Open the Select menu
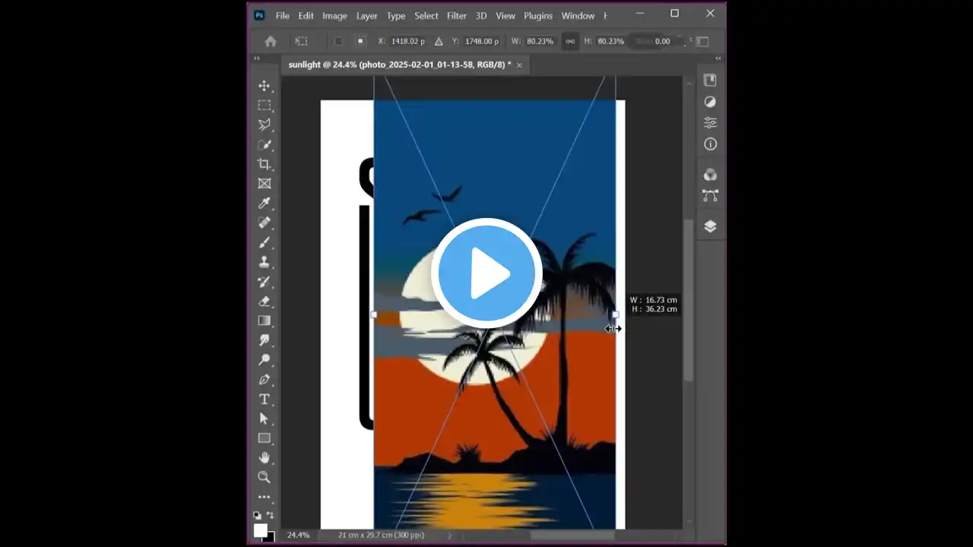 click(x=426, y=15)
